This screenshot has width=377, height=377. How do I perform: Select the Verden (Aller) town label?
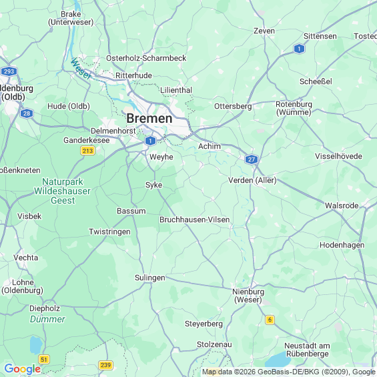[252, 180]
